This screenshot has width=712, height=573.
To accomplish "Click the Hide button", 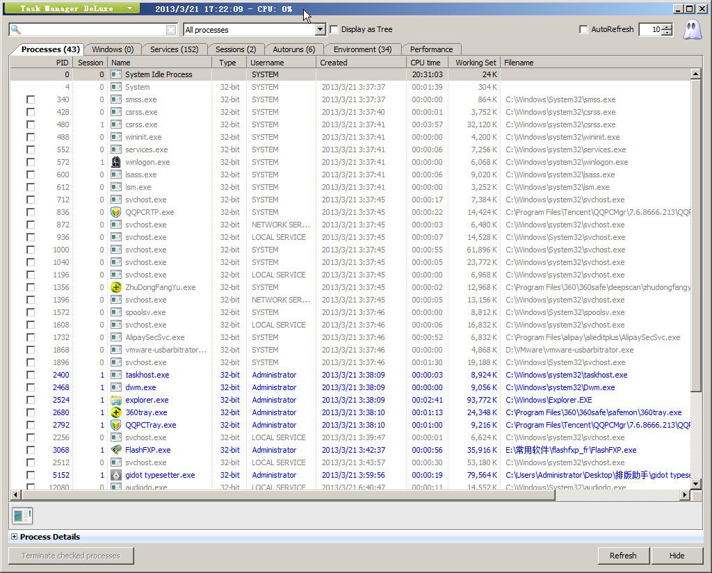I will coord(677,556).
